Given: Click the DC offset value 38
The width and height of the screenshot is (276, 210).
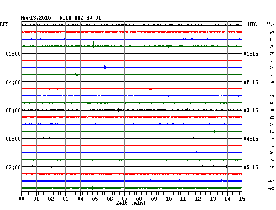Looking at the screenshot, I should pyautogui.click(x=272, y=110).
